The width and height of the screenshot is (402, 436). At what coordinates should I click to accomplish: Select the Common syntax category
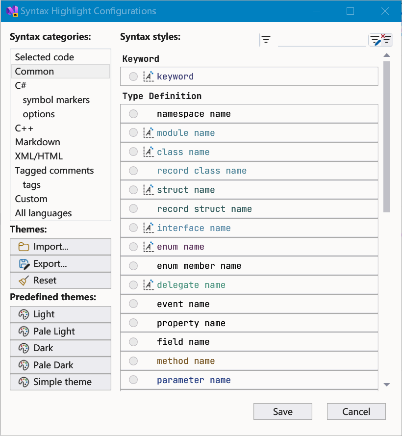pyautogui.click(x=60, y=71)
